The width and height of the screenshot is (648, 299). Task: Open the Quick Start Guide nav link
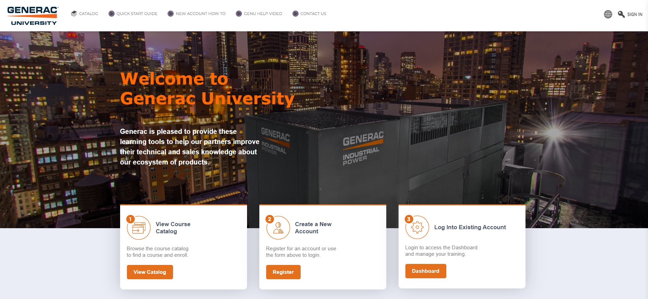pyautogui.click(x=137, y=14)
